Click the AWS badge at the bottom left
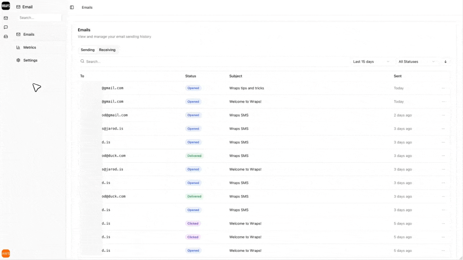Image resolution: width=463 pixels, height=260 pixels. coord(6,253)
